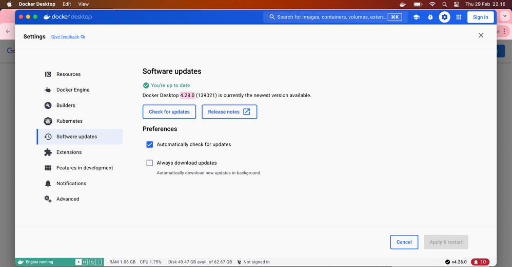
Task: Enable Always download updates checkbox
Action: [x=150, y=163]
